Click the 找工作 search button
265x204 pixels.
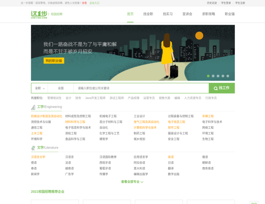[222, 88]
